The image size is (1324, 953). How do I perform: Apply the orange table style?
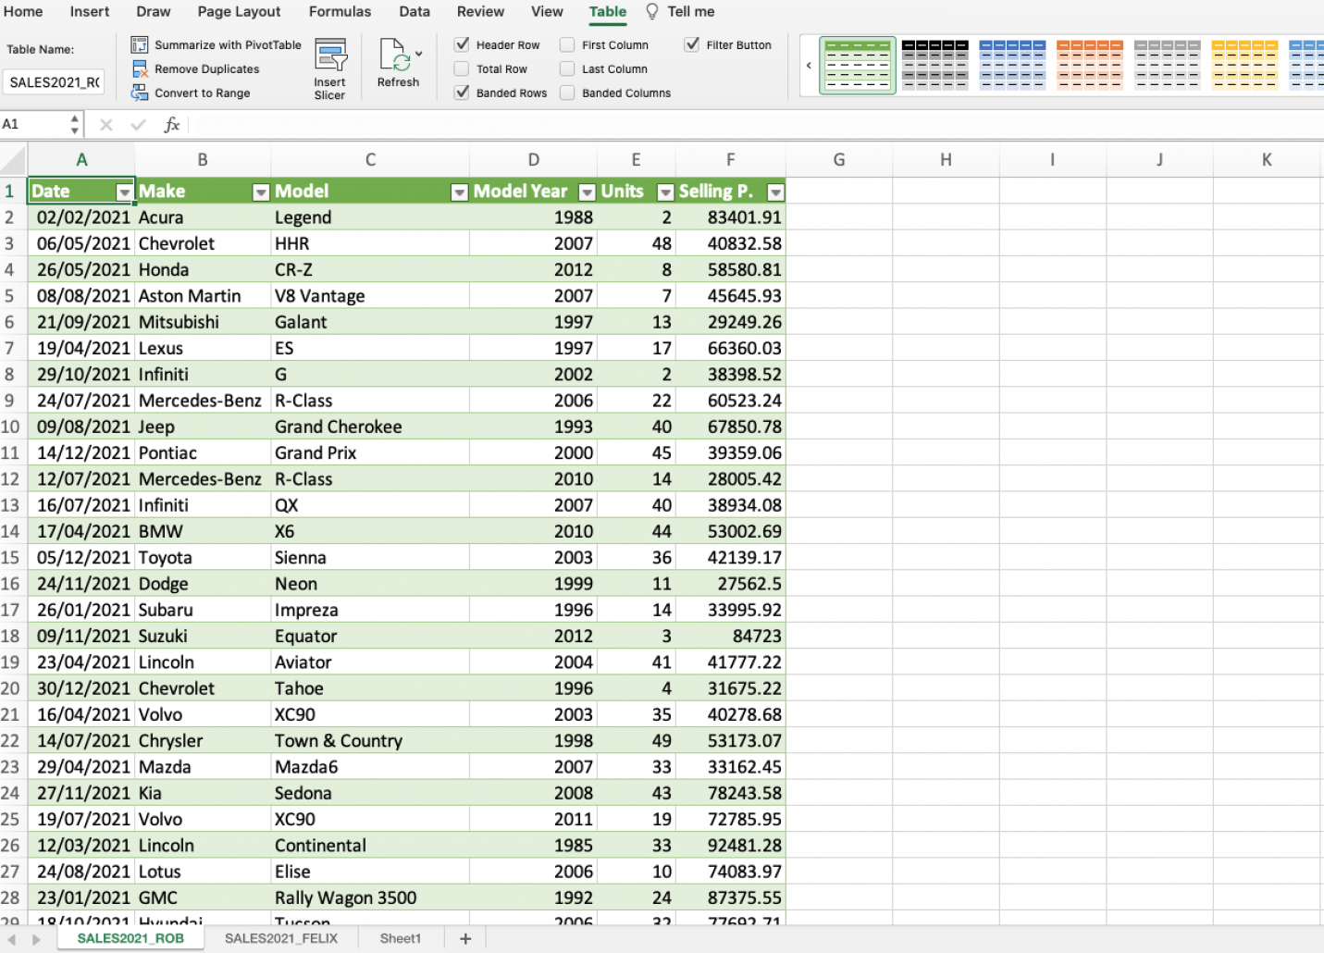point(1089,65)
